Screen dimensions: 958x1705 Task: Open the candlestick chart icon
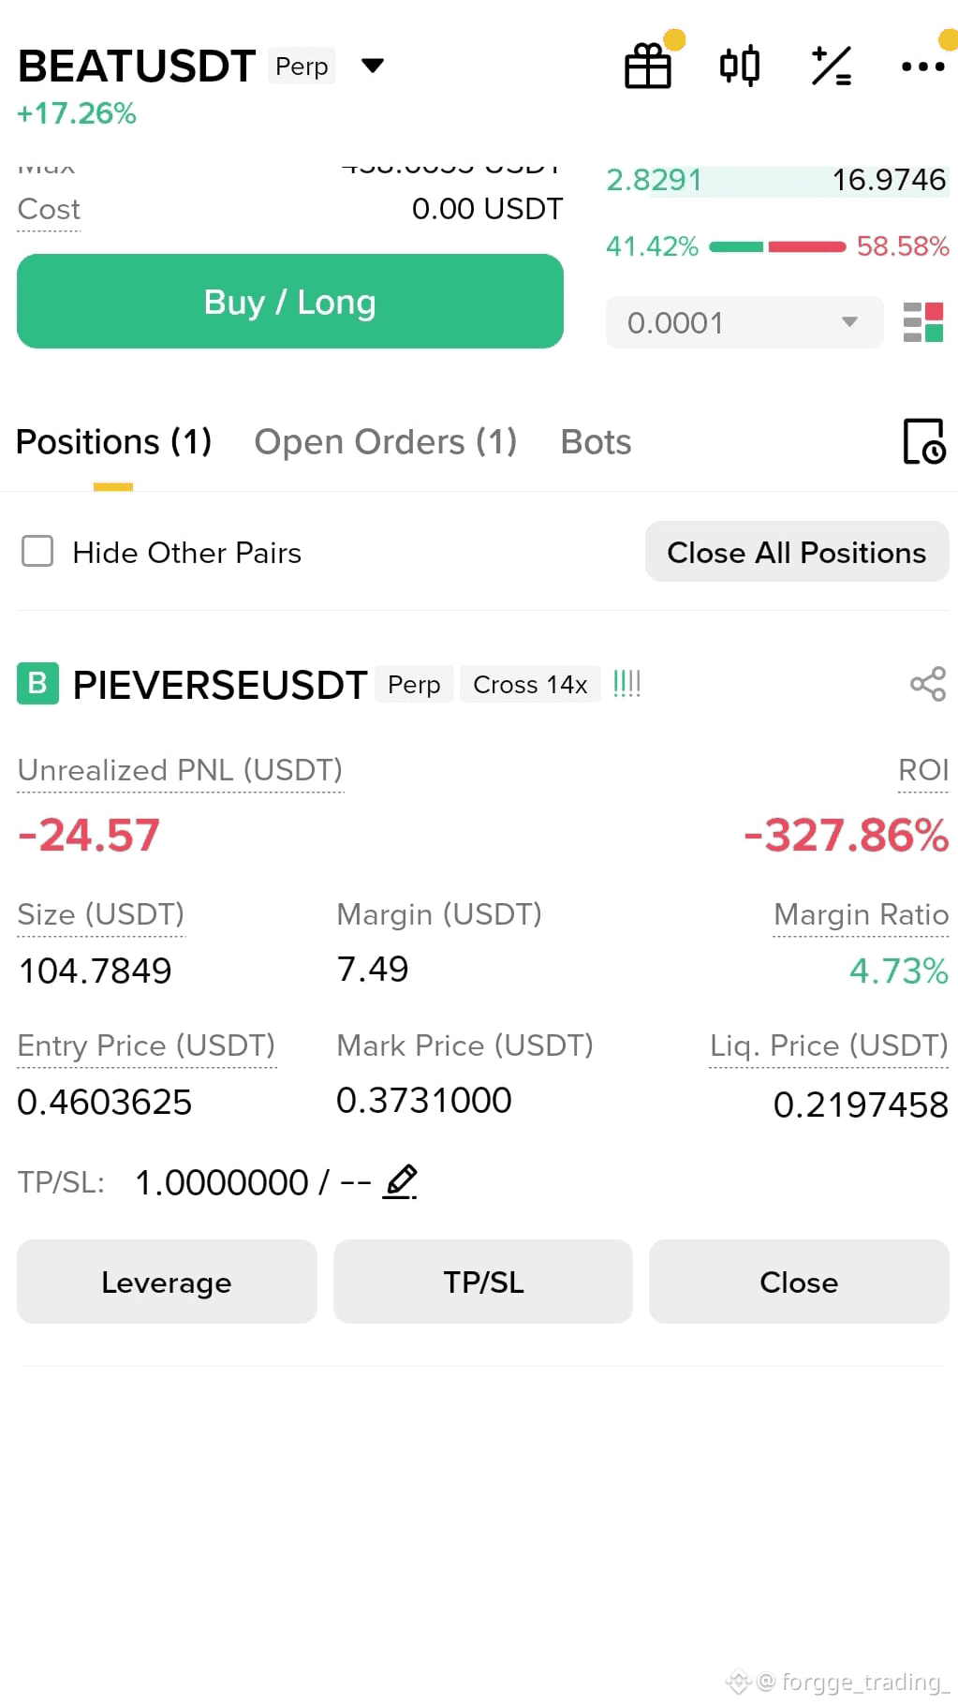740,66
